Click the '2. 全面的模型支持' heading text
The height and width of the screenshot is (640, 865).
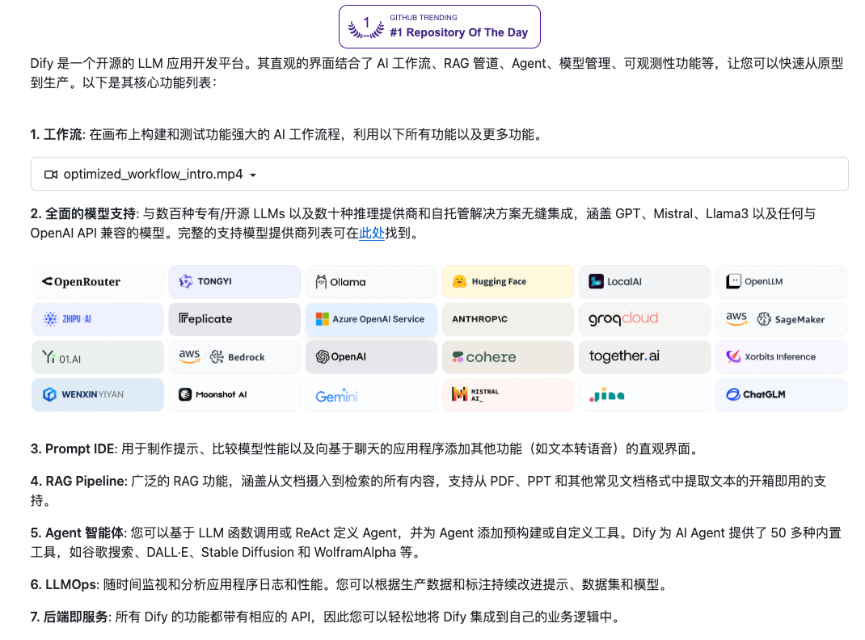(x=83, y=214)
